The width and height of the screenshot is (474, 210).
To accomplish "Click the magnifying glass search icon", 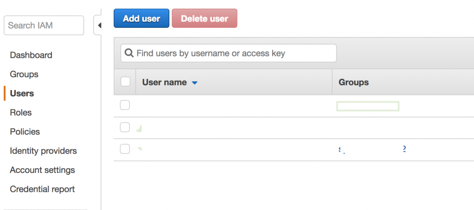I will point(129,53).
